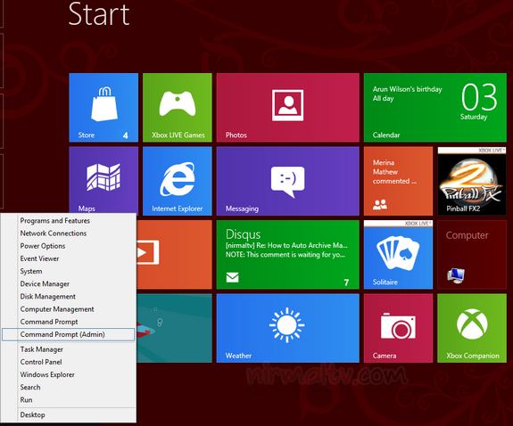The image size is (513, 426).
Task: Open the Messaging tile
Action: tap(287, 181)
